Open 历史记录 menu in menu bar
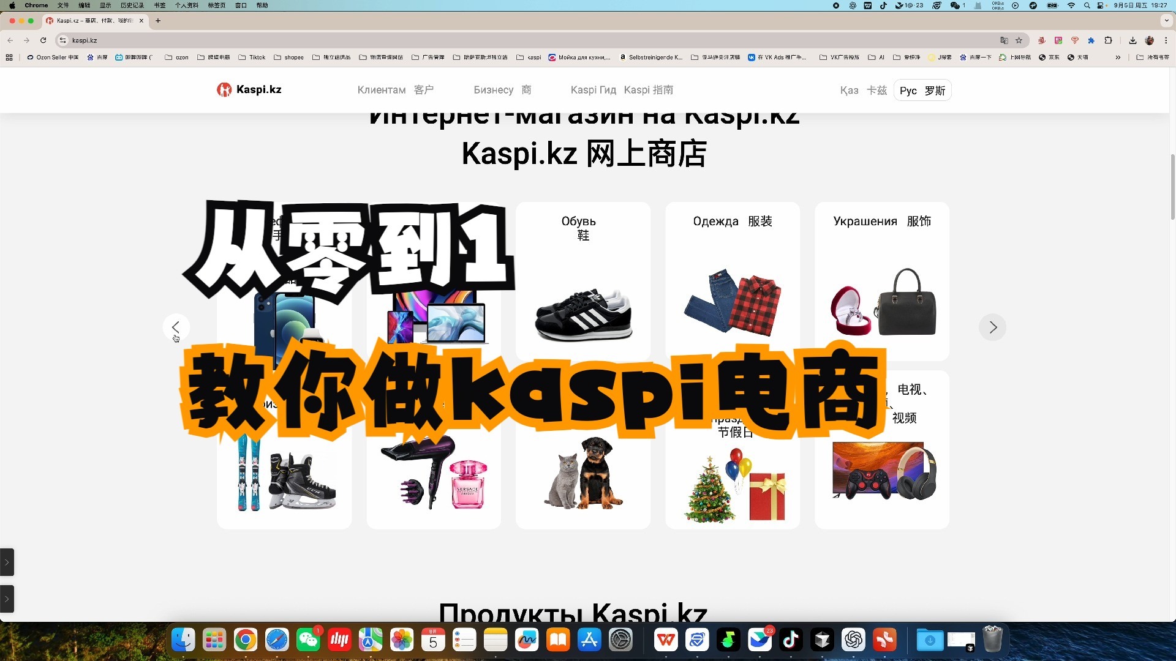The height and width of the screenshot is (661, 1176). point(132,6)
